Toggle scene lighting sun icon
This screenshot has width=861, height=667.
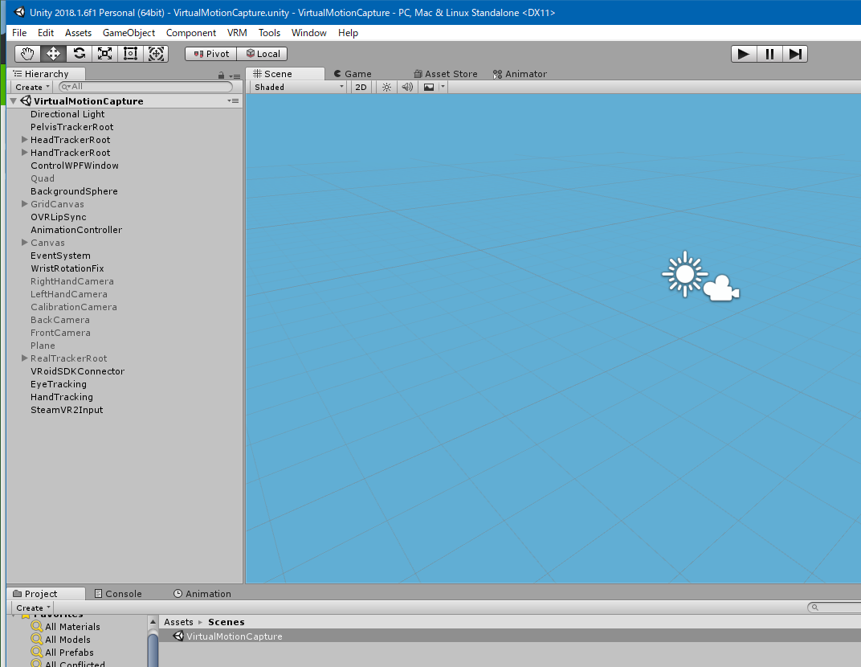pos(386,87)
